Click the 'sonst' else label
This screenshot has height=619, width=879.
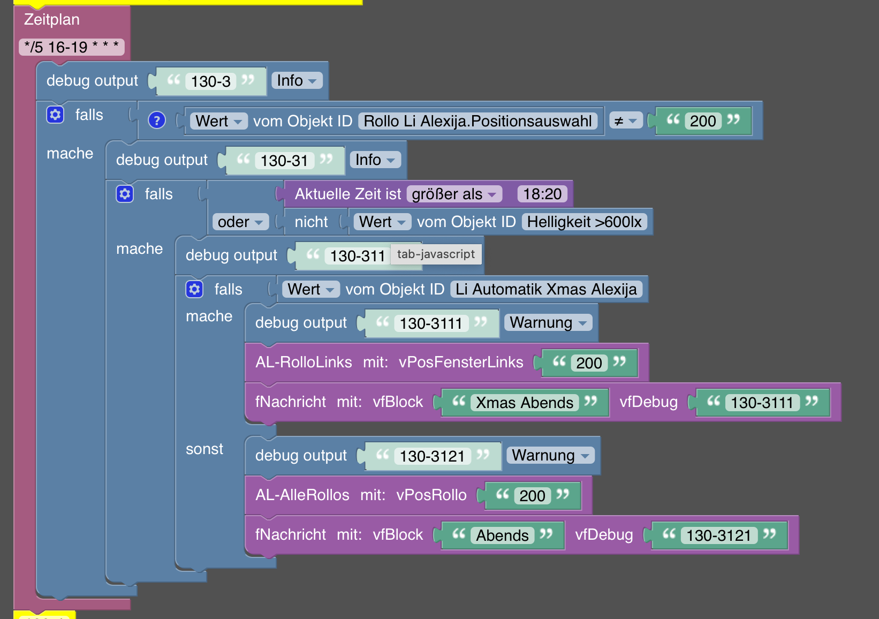204,449
